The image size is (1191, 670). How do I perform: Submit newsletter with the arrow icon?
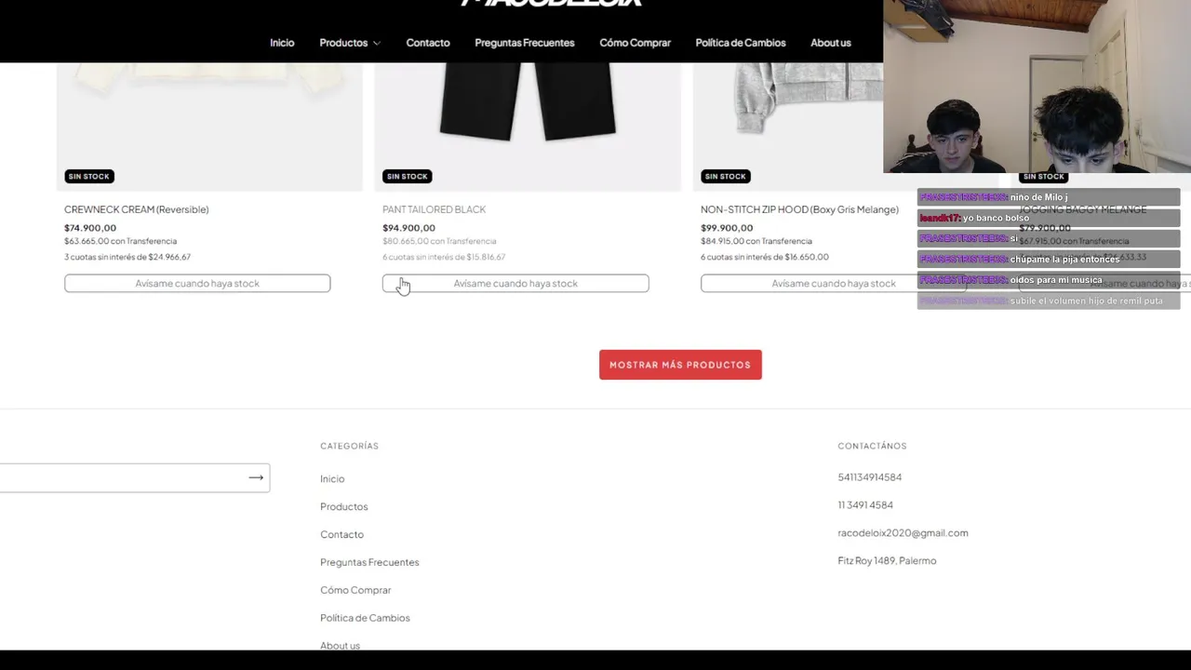256,477
